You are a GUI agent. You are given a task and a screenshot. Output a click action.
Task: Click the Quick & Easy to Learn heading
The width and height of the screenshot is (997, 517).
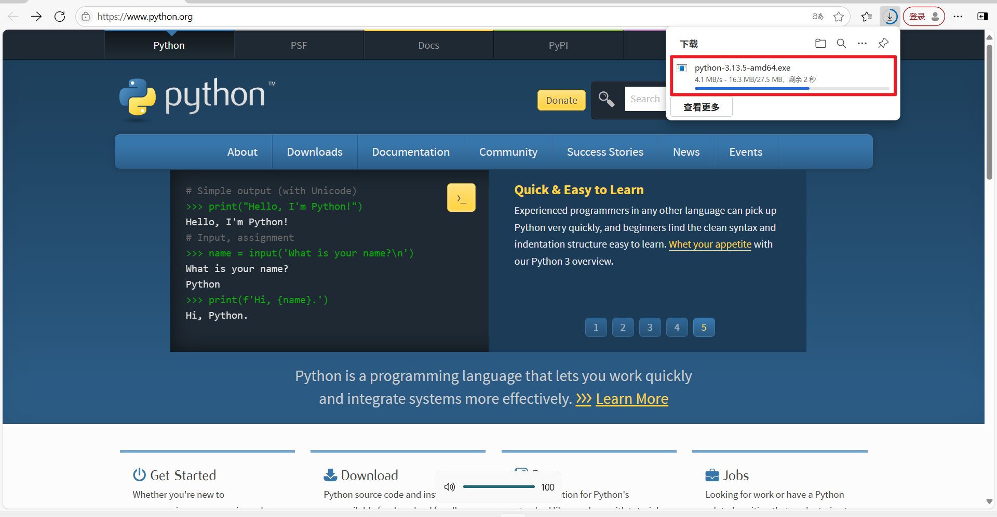579,190
